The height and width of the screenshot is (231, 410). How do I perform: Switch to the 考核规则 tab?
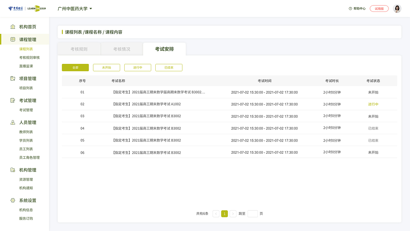click(x=79, y=49)
